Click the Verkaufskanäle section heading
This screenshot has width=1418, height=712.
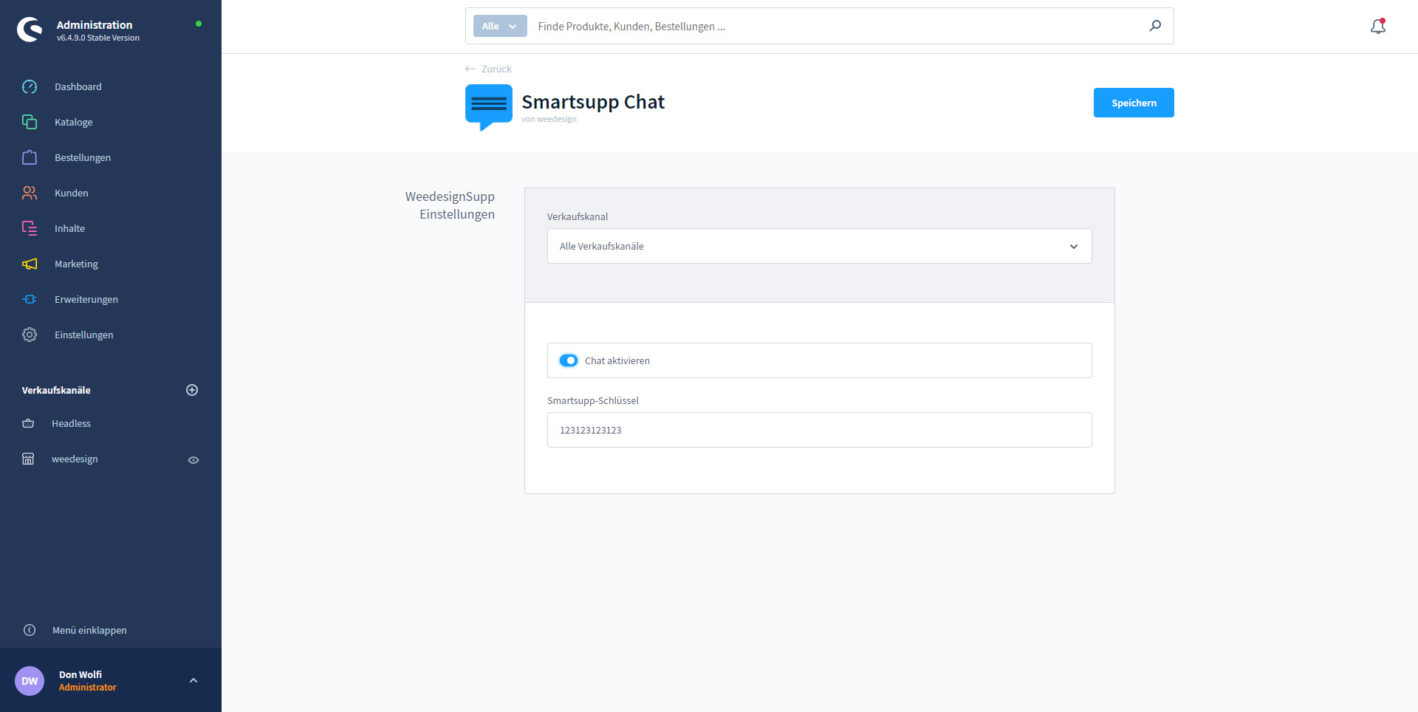tap(56, 390)
